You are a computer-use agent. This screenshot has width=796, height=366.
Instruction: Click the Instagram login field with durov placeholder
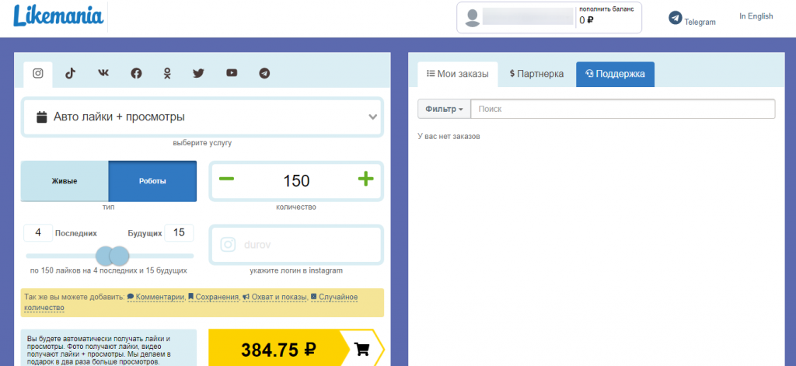[296, 245]
